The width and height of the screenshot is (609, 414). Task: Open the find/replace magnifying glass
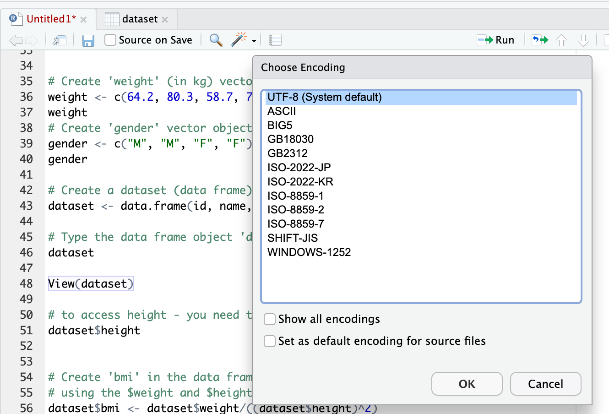[x=216, y=40]
